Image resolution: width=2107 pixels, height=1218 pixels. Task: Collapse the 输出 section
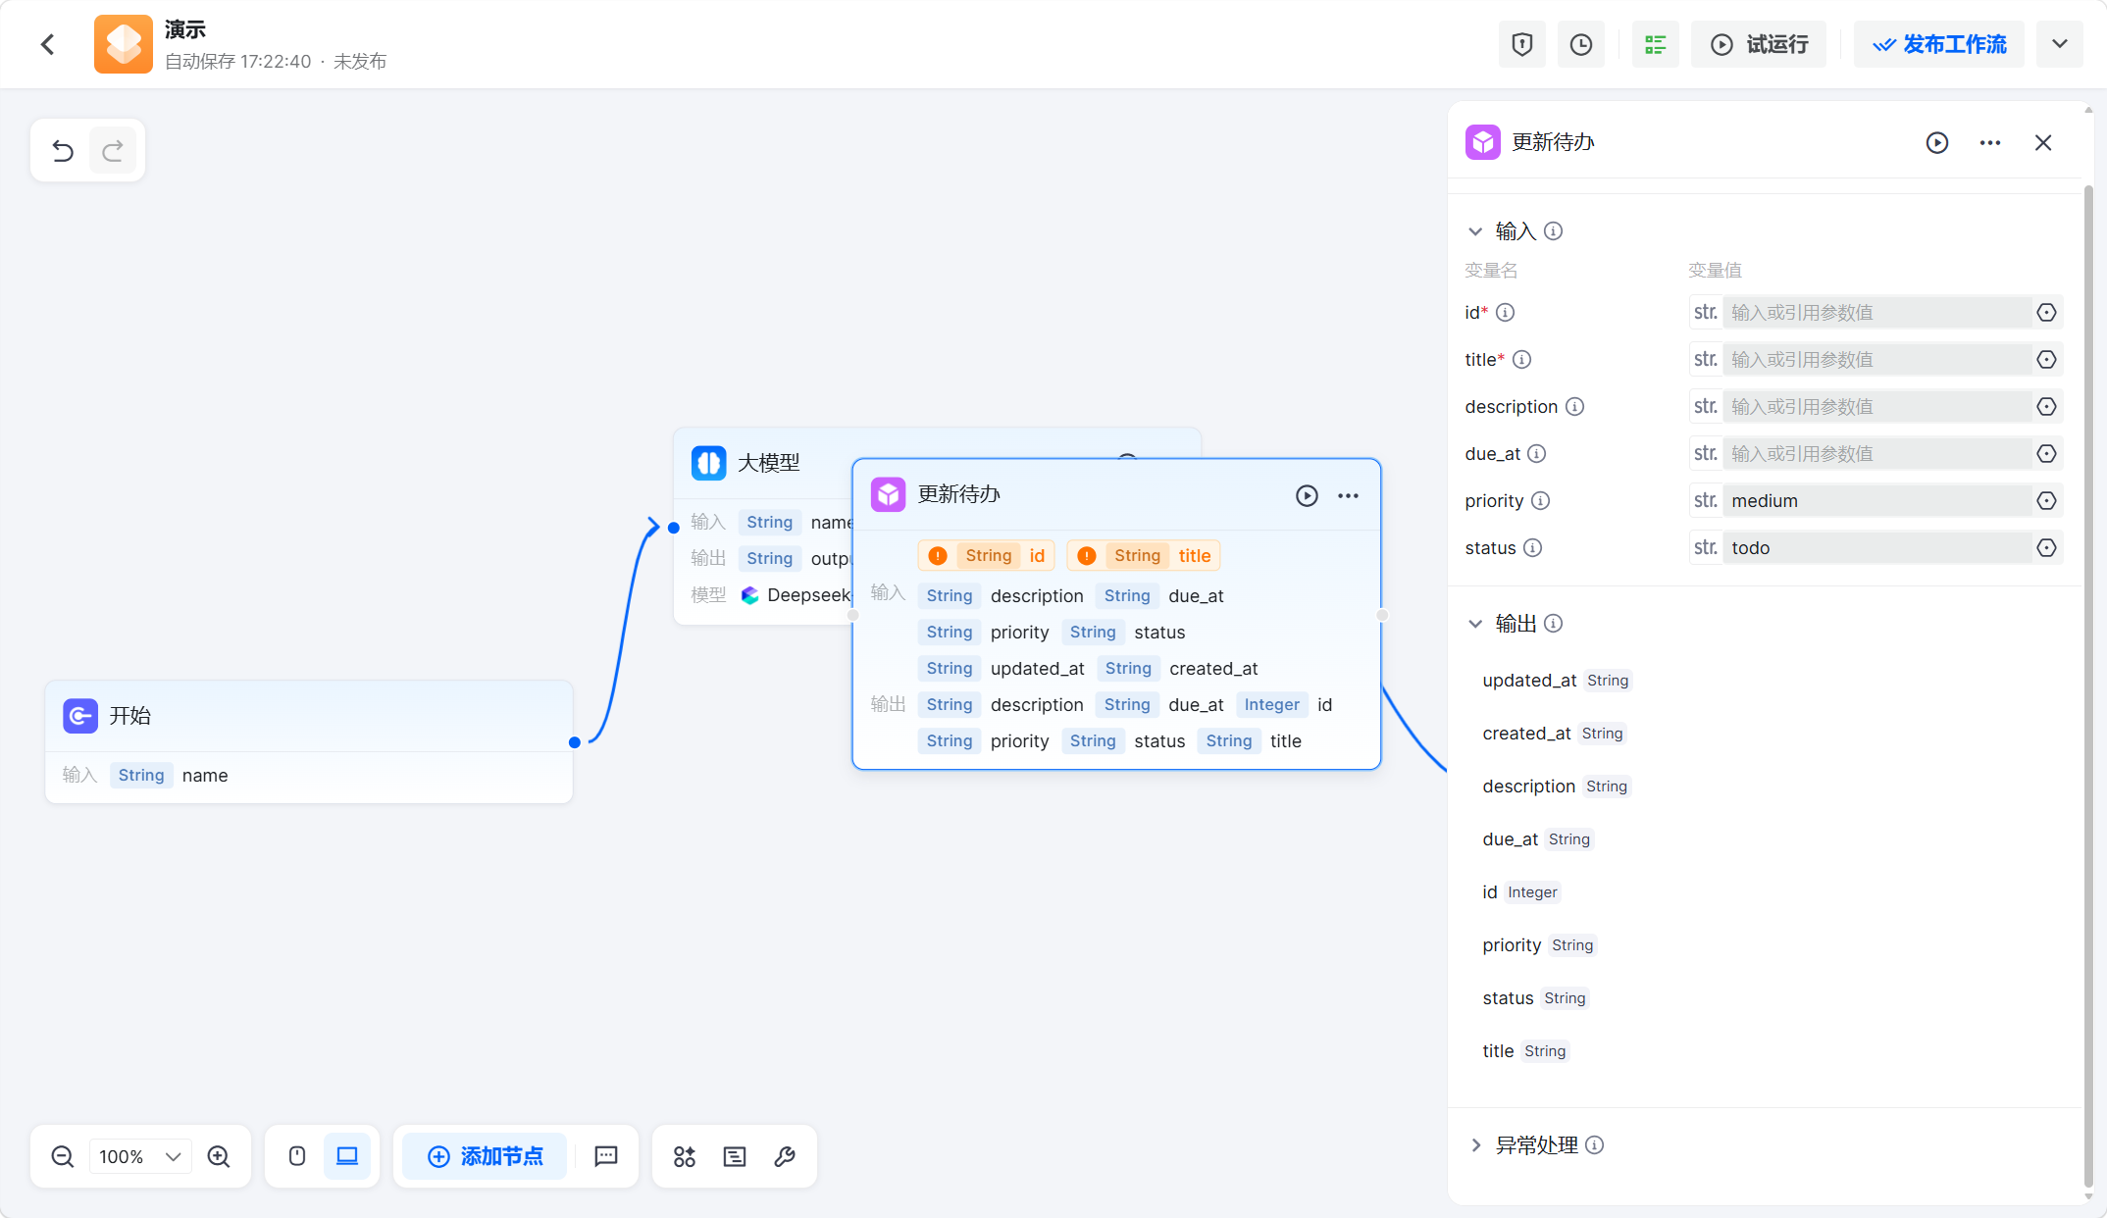pos(1475,624)
